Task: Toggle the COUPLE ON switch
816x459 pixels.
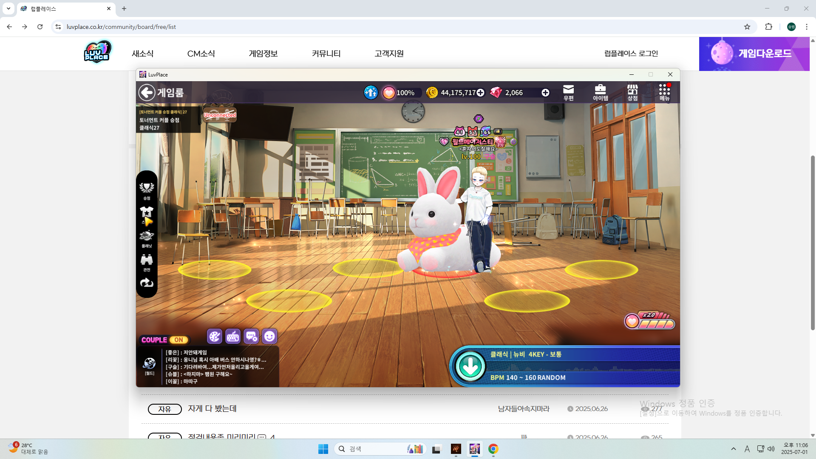Action: 164,340
